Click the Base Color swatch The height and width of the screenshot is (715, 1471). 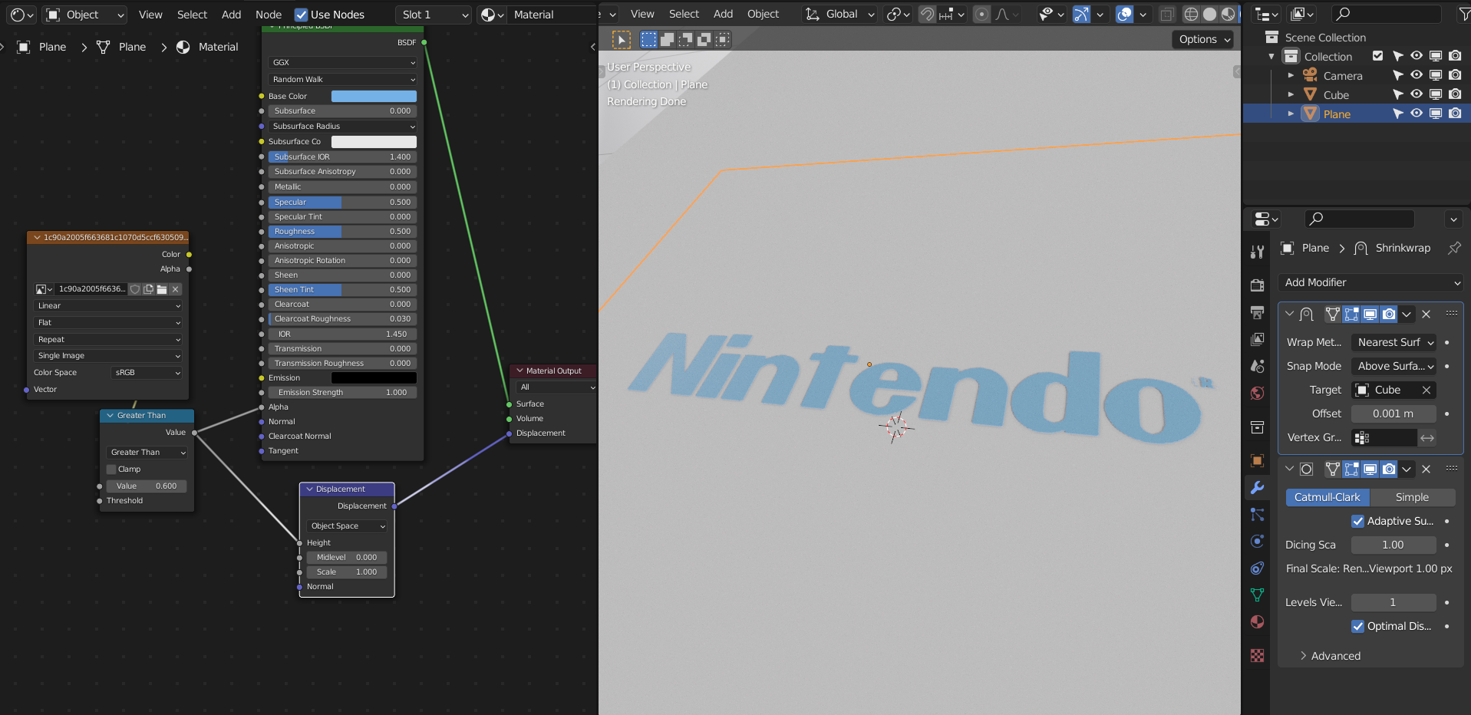(374, 96)
